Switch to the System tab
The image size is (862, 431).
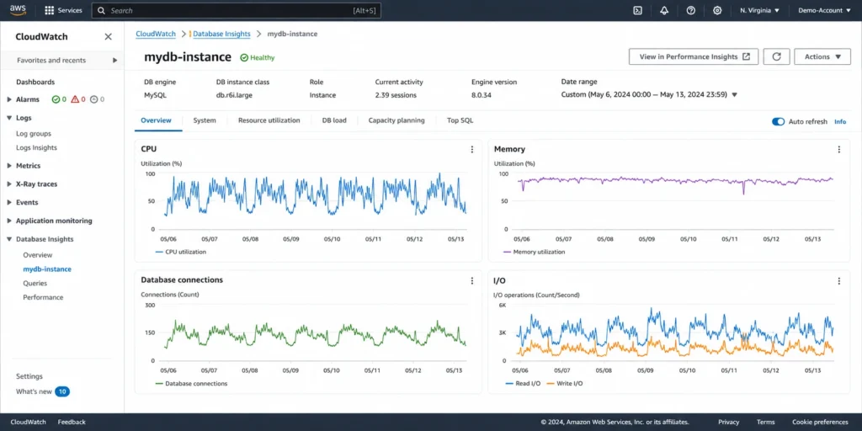205,120
